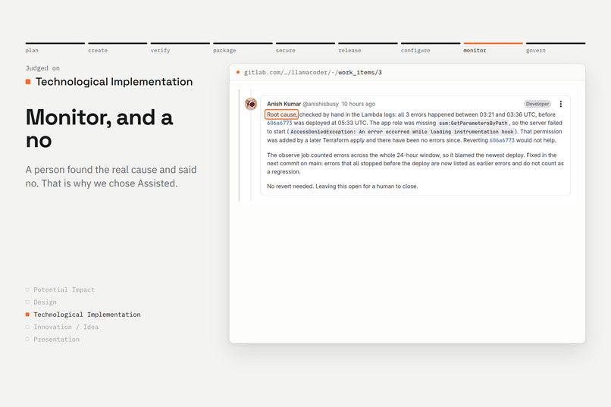Click Anish Kumar's avatar picture

click(x=251, y=104)
